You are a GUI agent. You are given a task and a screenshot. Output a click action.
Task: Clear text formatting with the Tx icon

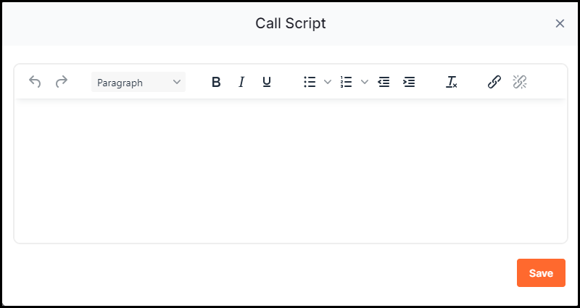pyautogui.click(x=451, y=82)
